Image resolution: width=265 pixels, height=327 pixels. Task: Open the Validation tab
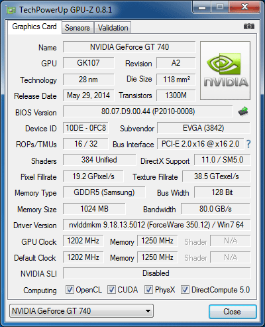(x=113, y=28)
